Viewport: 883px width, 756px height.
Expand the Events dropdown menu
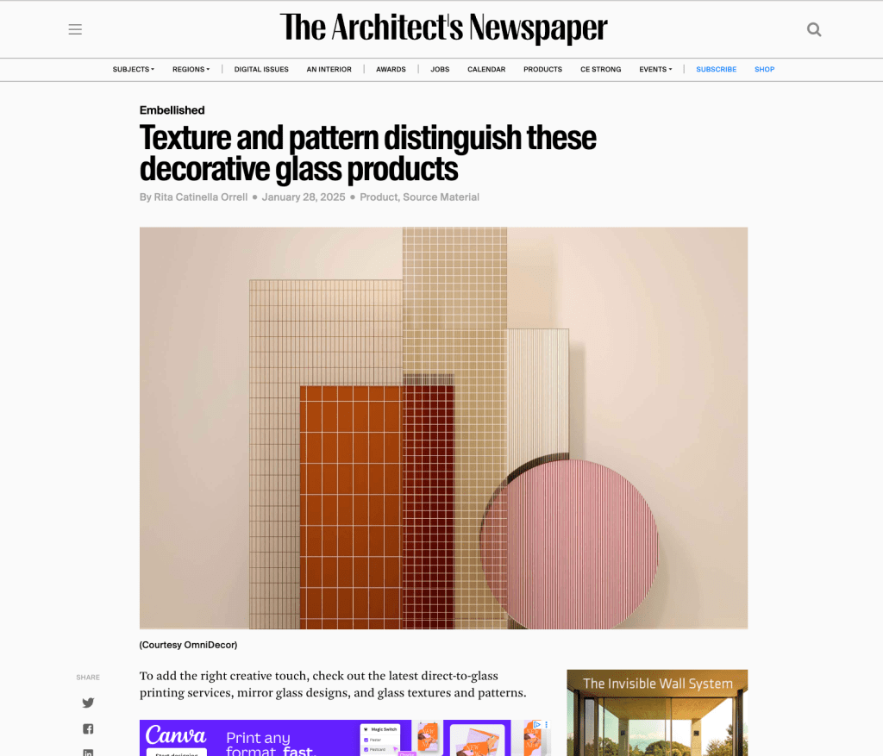click(x=654, y=69)
